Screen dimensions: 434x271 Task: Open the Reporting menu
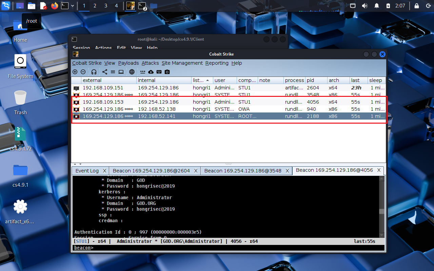(x=217, y=63)
